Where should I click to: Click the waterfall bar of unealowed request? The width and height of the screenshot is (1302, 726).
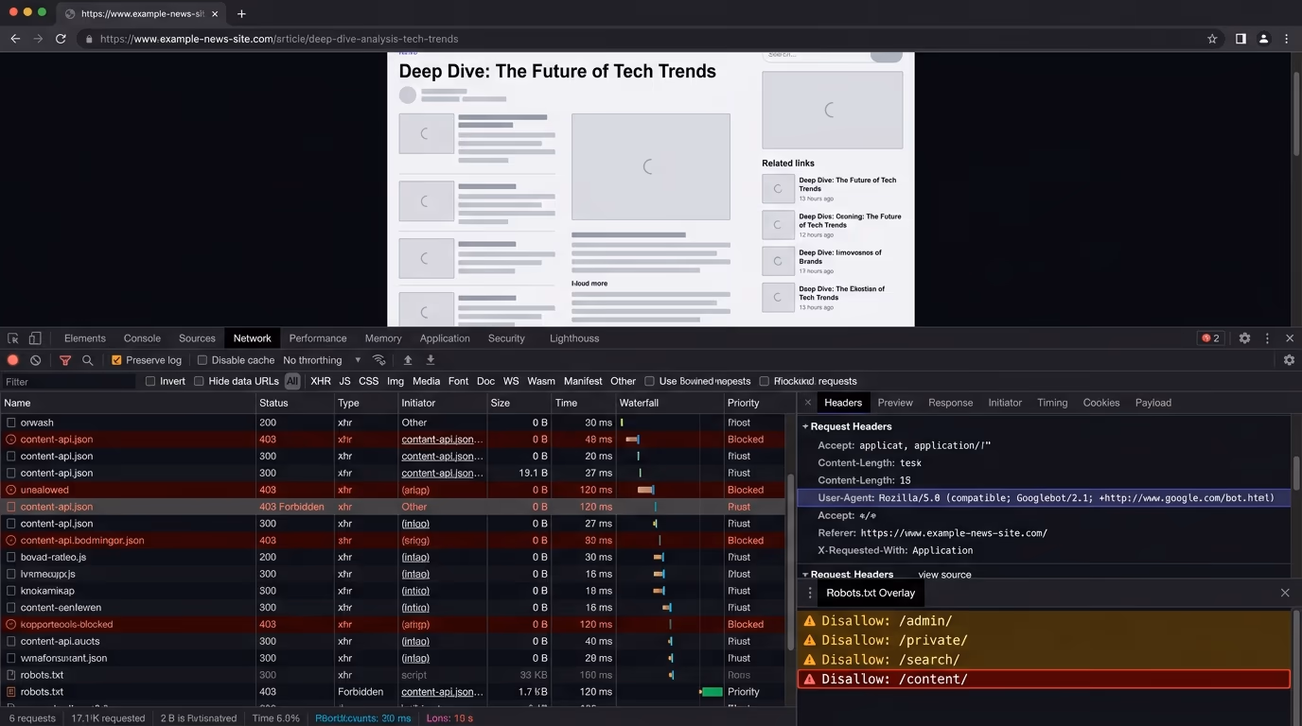coord(645,490)
